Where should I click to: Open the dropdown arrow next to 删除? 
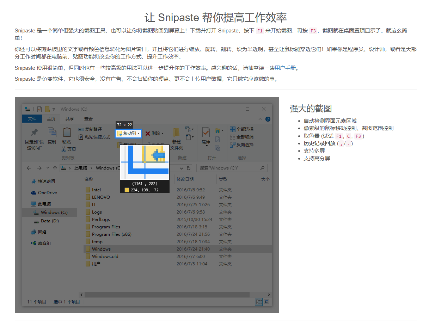tap(163, 134)
